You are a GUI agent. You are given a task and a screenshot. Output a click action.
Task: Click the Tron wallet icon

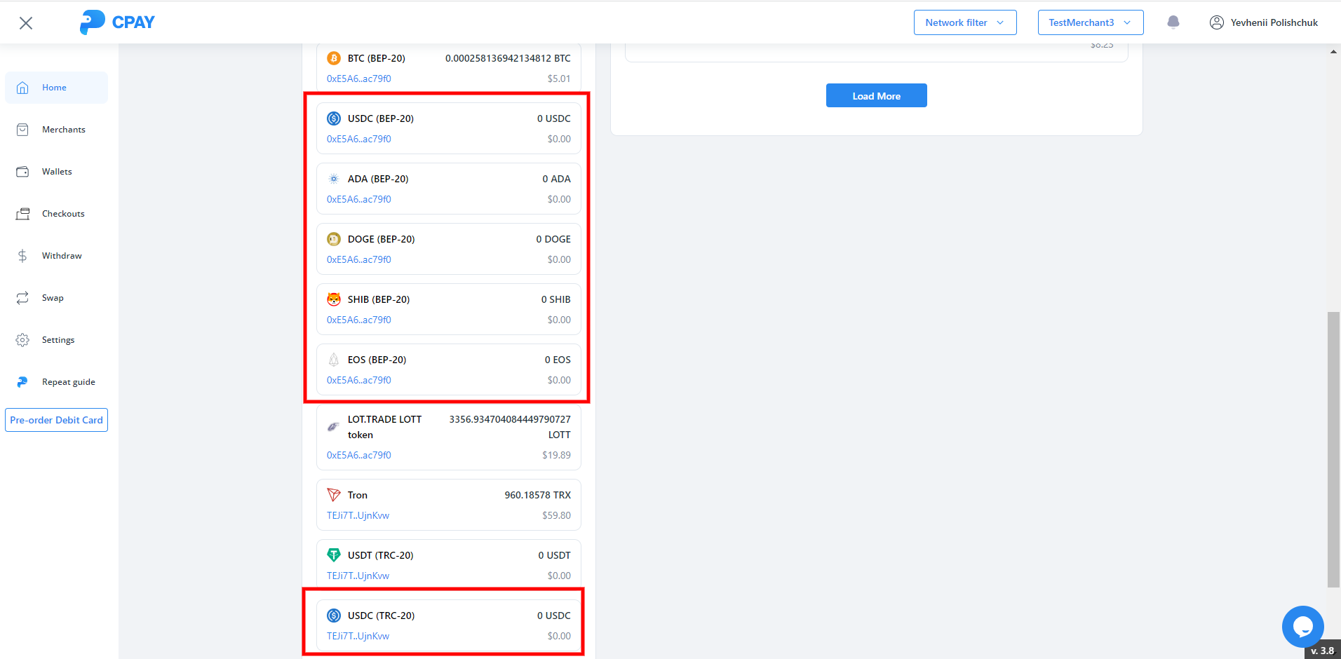point(334,495)
